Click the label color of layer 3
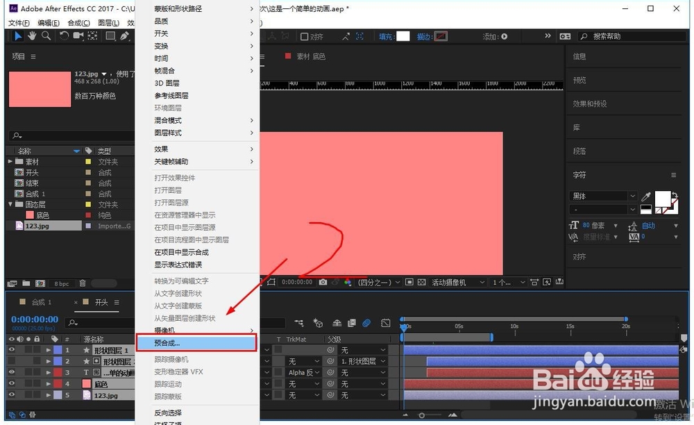The width and height of the screenshot is (694, 425). 58,372
